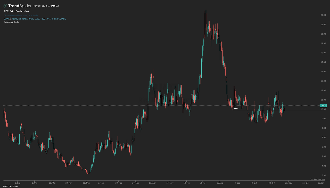This screenshot has width=330, height=188.
Task: Open the VWAP indicator legend entry
Action: pos(35,19)
